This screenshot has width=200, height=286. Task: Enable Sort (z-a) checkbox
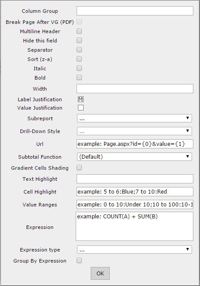pyautogui.click(x=79, y=59)
